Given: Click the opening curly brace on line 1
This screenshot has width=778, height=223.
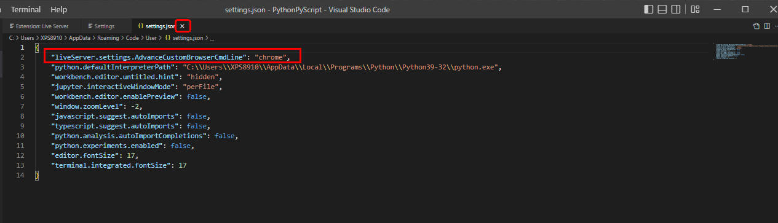Looking at the screenshot, I should click(37, 47).
